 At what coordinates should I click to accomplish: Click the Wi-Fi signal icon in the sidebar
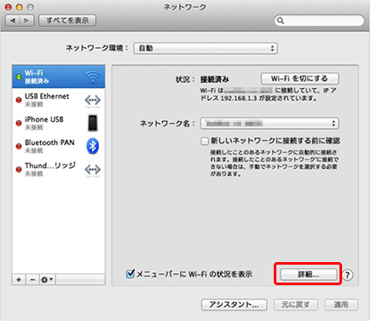(x=93, y=77)
